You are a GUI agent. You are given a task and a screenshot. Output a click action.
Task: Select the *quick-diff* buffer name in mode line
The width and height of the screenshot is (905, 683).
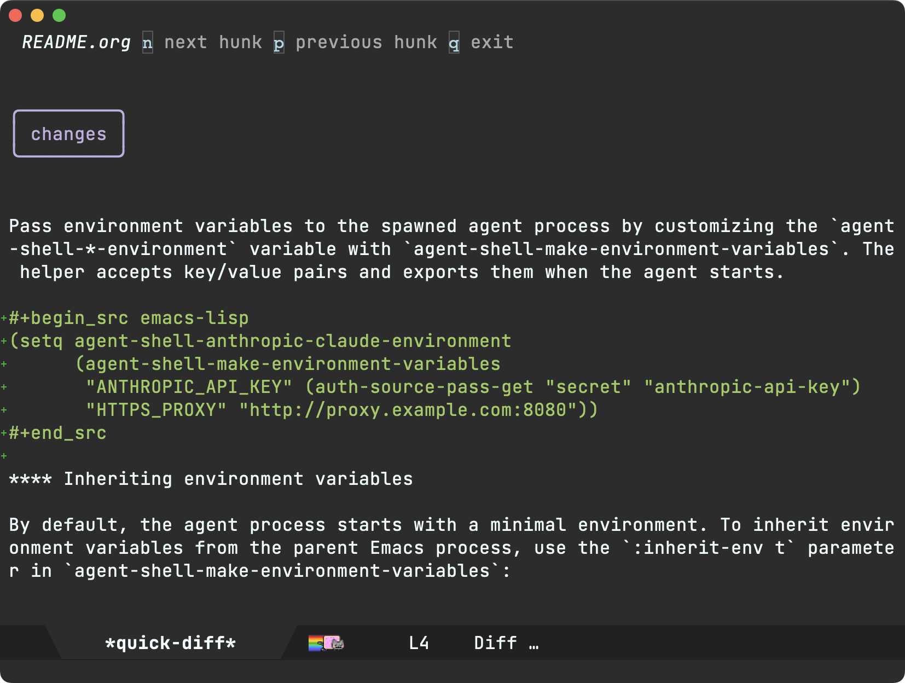pyautogui.click(x=170, y=643)
